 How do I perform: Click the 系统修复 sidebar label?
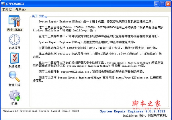click(15, 66)
